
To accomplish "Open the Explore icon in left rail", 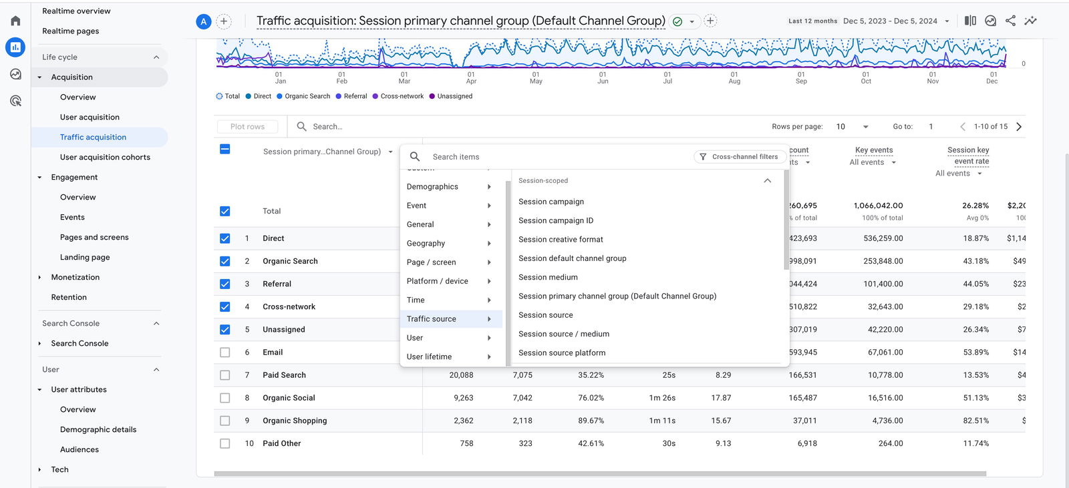I will tap(15, 74).
